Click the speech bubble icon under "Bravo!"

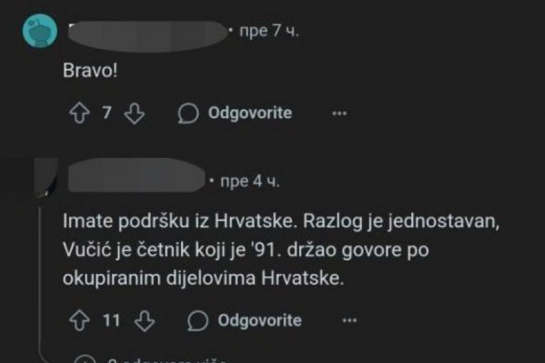[188, 113]
